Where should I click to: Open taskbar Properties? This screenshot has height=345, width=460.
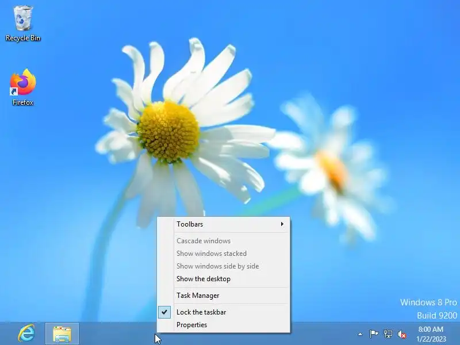pos(224,325)
